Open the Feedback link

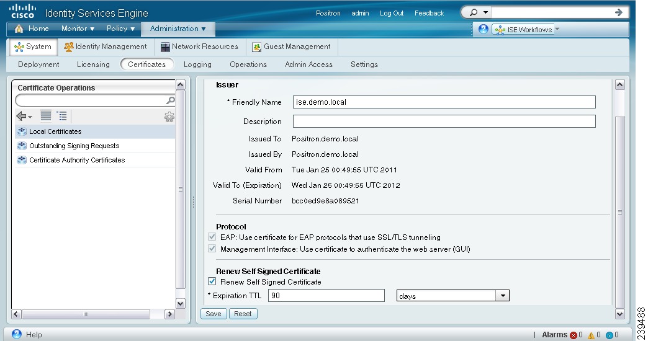[x=429, y=13]
